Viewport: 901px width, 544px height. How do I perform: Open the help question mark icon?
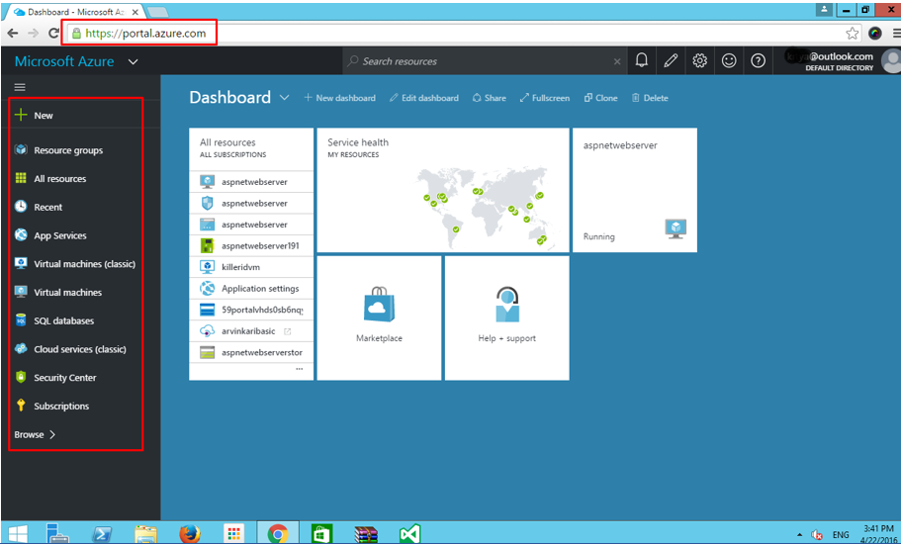tap(758, 61)
